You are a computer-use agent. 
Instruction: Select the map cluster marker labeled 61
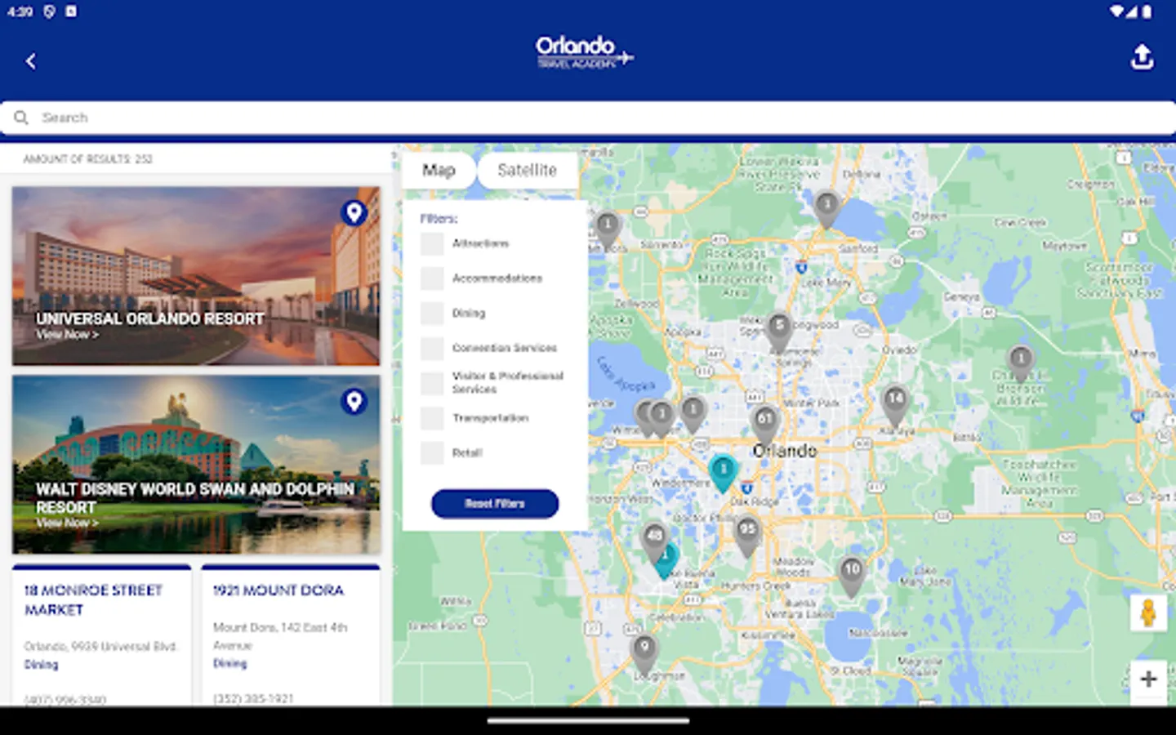(765, 423)
